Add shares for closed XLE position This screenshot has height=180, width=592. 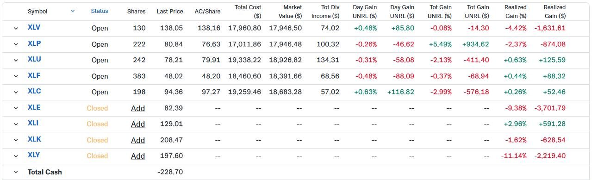(x=138, y=108)
